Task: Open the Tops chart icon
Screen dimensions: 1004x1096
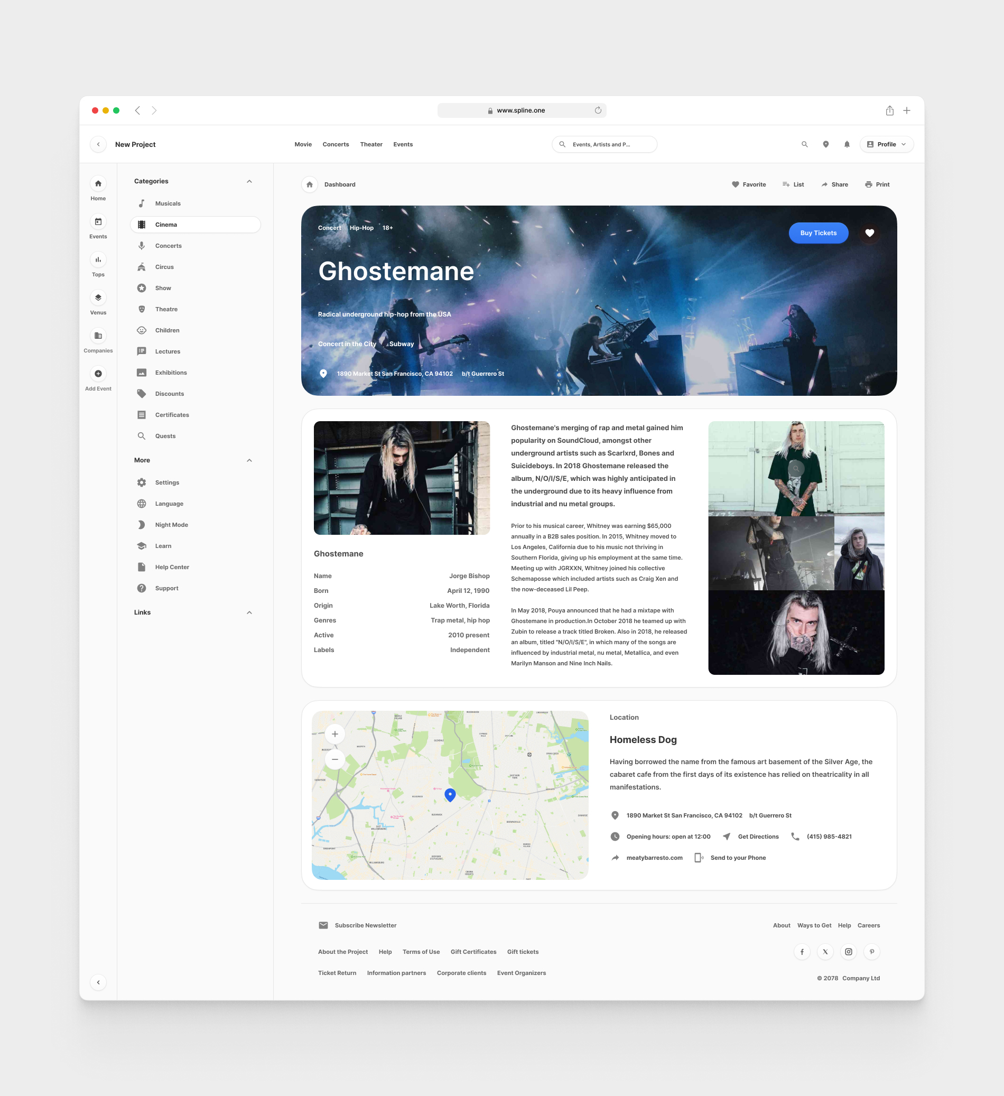Action: pos(98,259)
